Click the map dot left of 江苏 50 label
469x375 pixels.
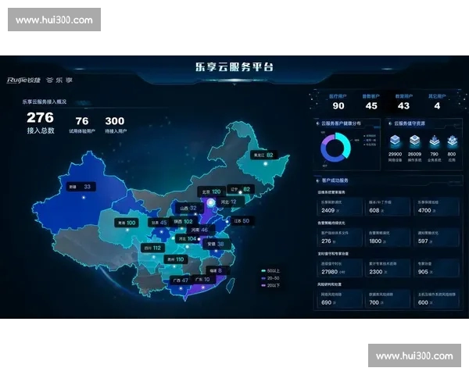click(x=227, y=222)
